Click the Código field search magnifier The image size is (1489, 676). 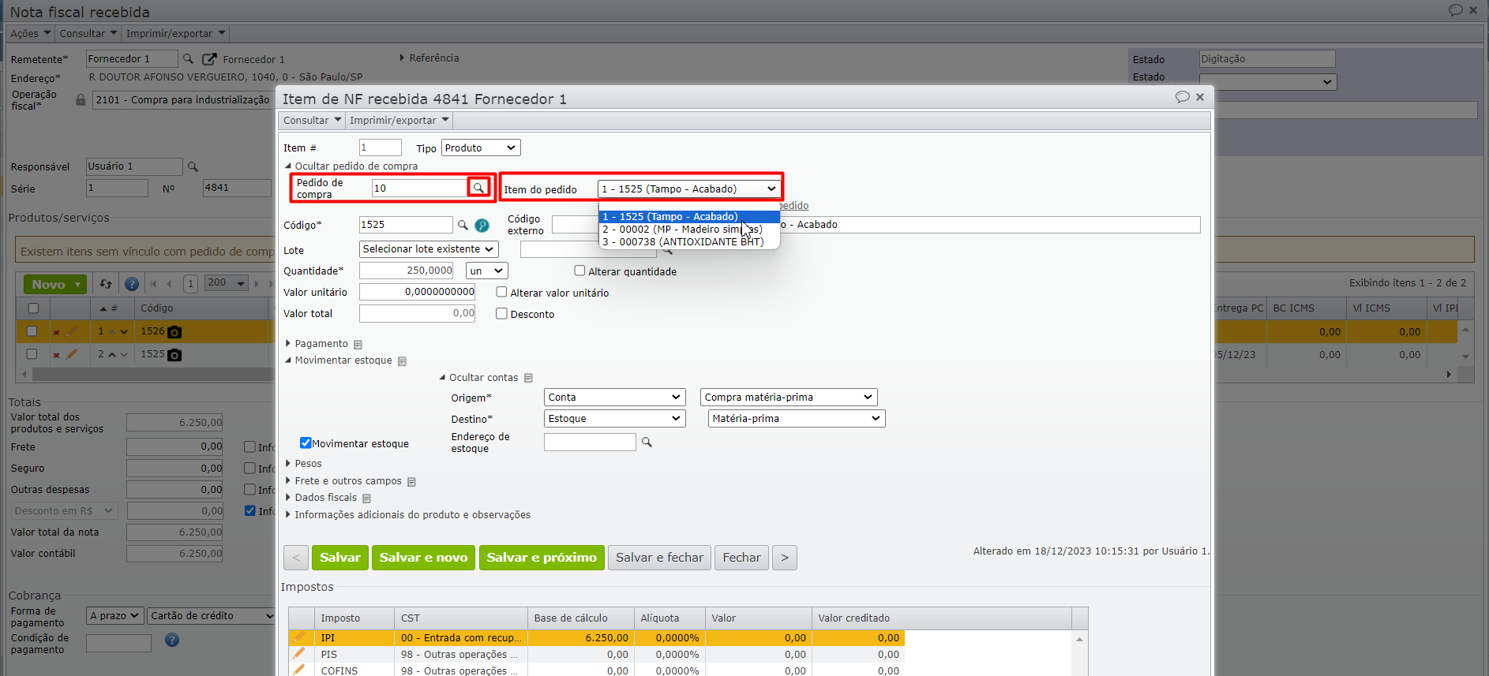click(x=463, y=225)
